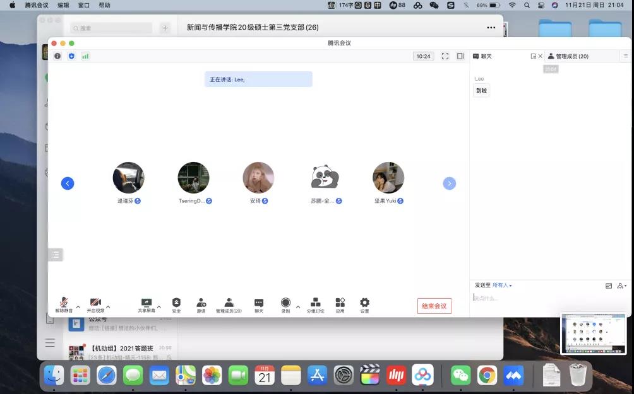The image size is (634, 394).
Task: Open Tencent Meeting from the Dock
Action: (x=513, y=376)
